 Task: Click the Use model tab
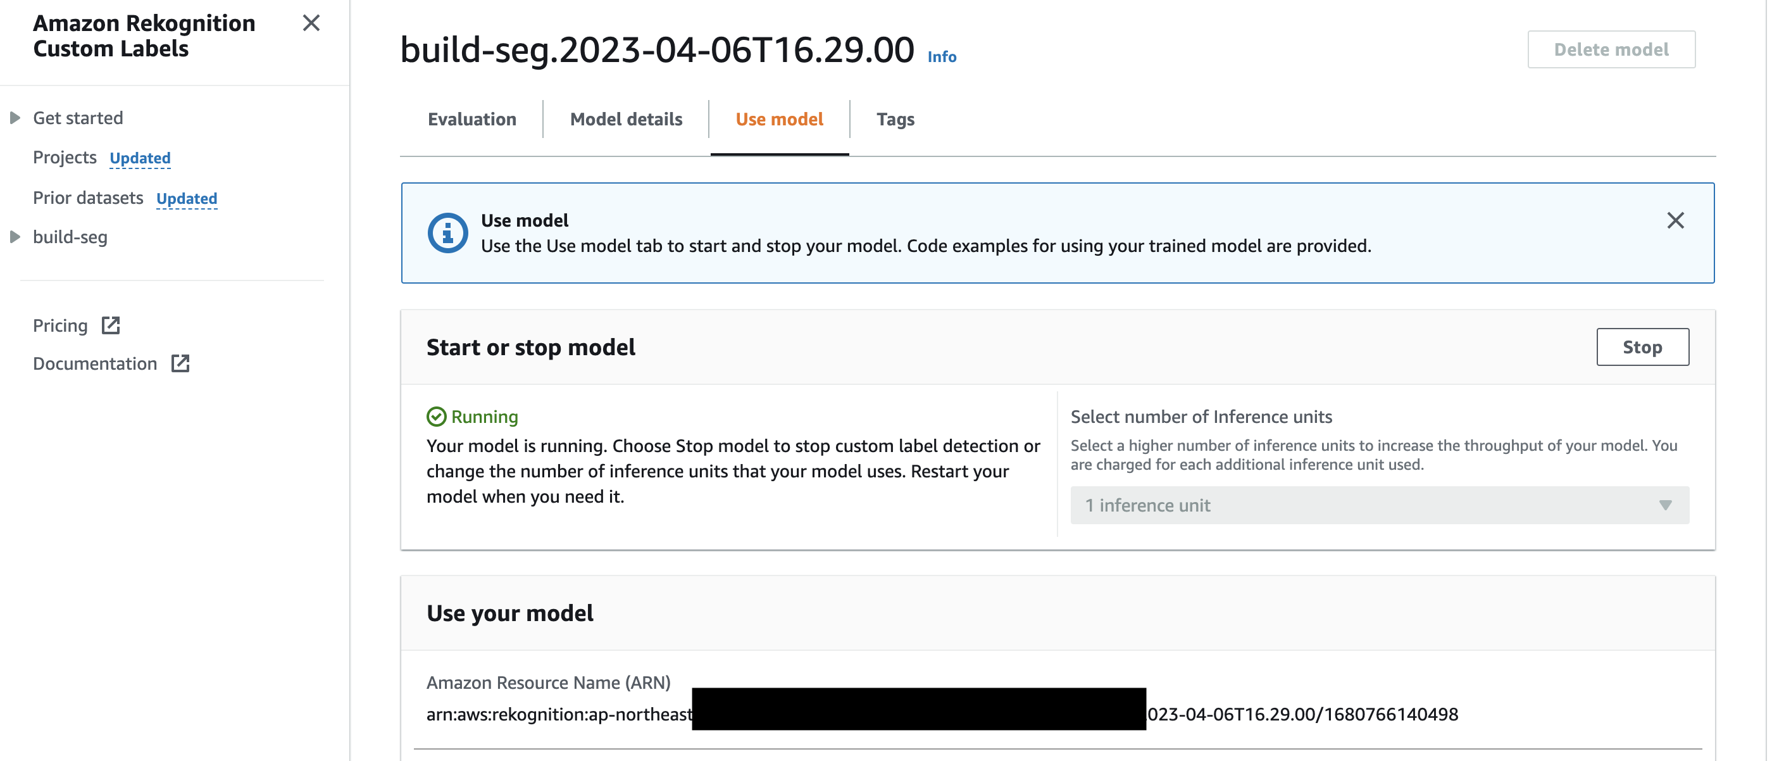(x=778, y=119)
